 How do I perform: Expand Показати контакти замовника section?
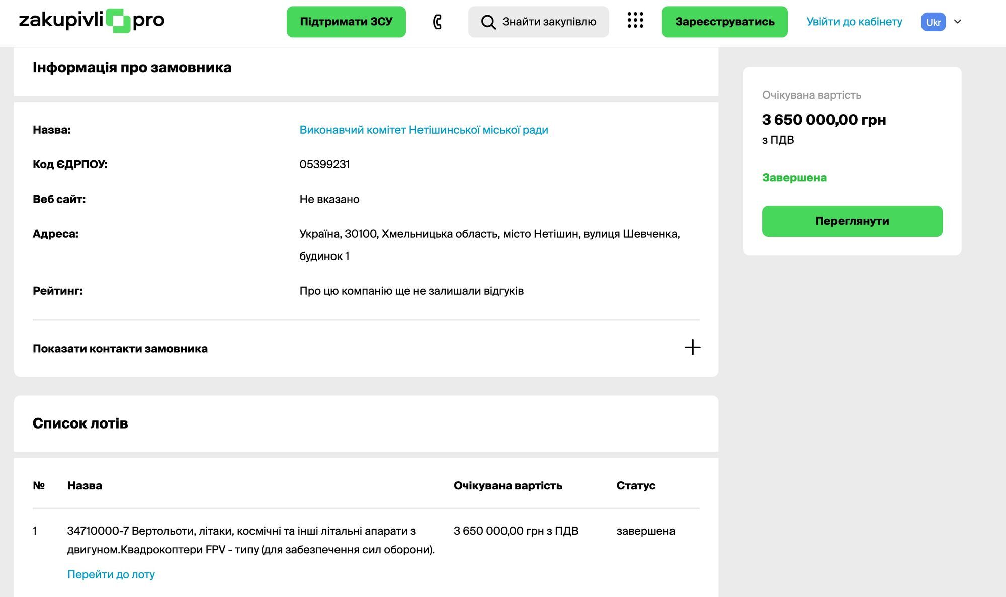pos(366,348)
